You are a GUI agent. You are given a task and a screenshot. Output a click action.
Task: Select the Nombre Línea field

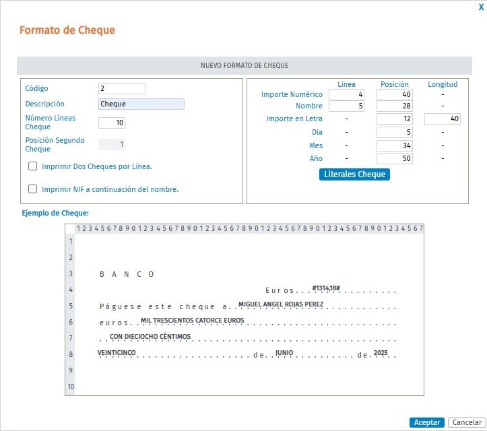pyautogui.click(x=347, y=106)
